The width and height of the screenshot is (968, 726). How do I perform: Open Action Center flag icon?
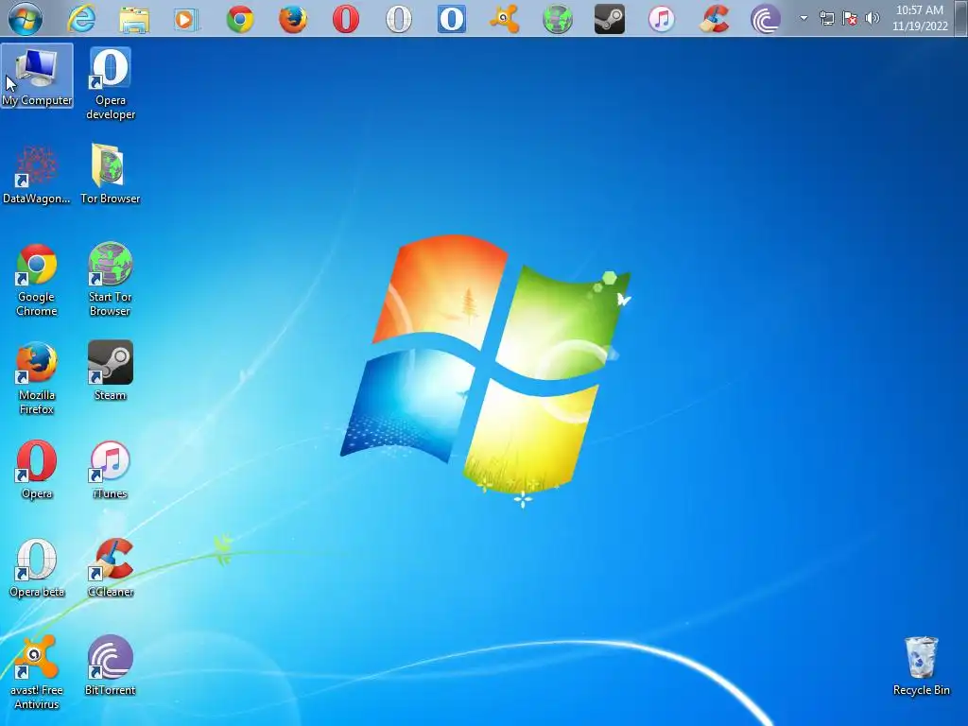[850, 19]
